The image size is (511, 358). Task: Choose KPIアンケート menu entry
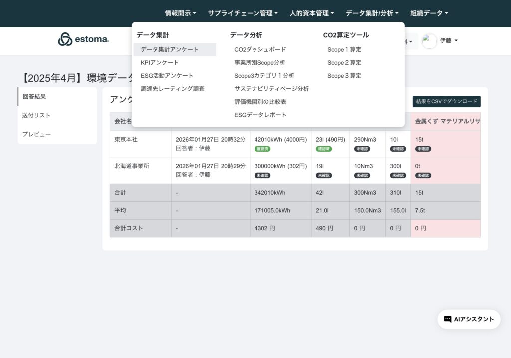click(x=160, y=63)
